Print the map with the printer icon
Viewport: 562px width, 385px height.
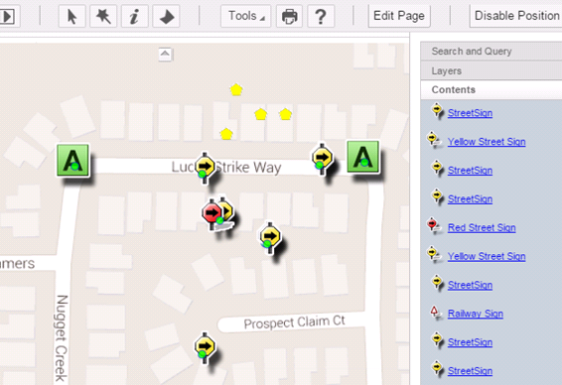click(289, 16)
